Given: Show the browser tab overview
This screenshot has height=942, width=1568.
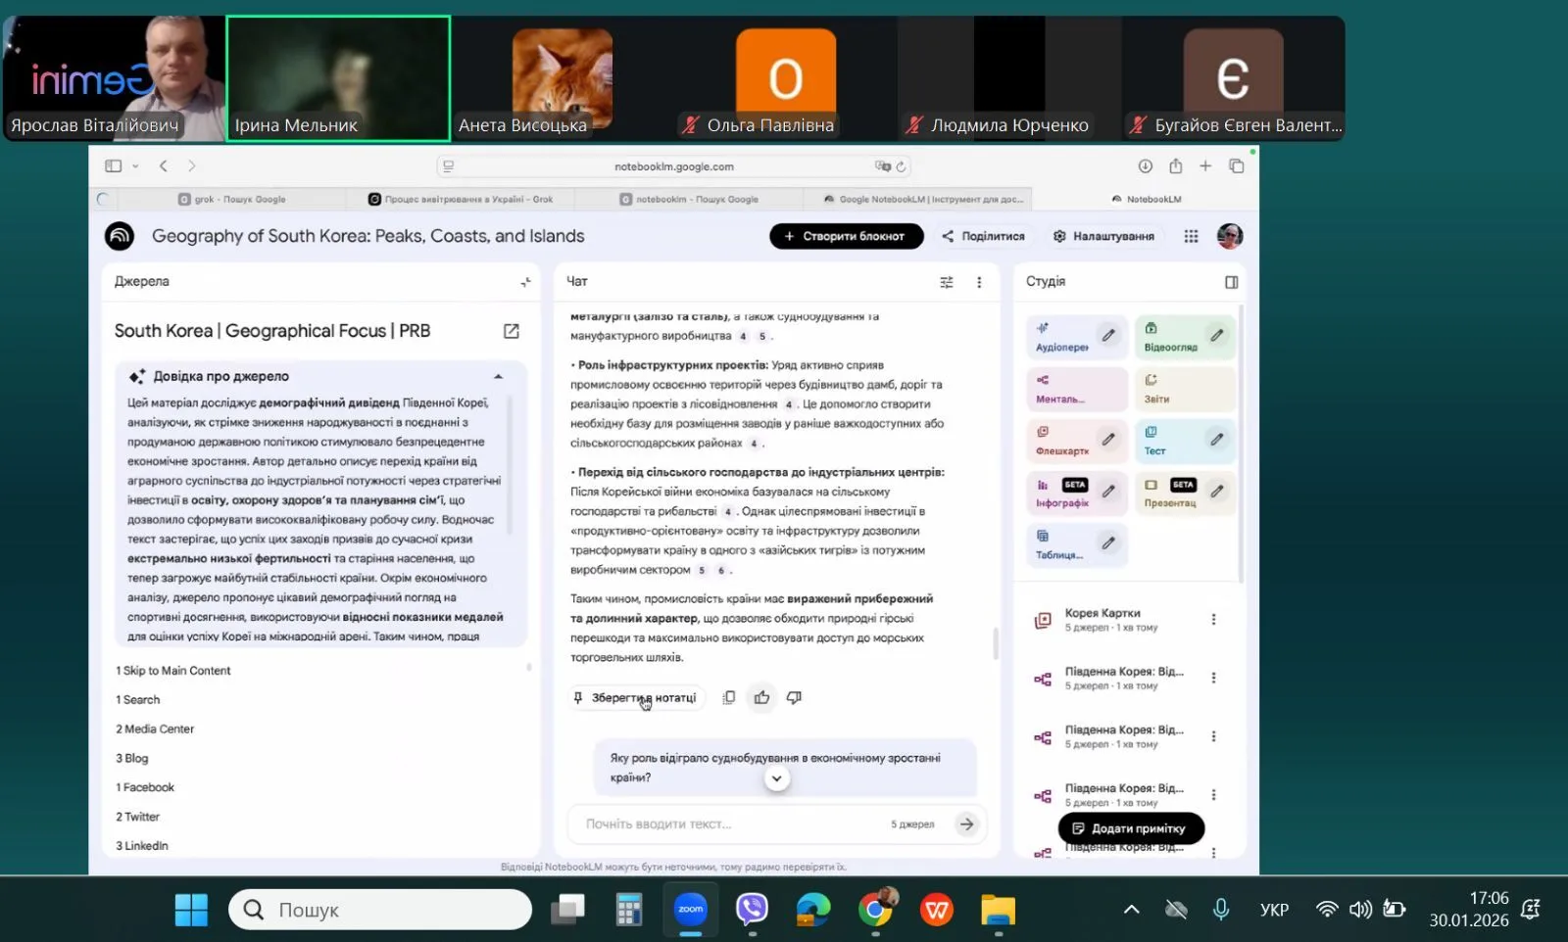Looking at the screenshot, I should pyautogui.click(x=1237, y=166).
